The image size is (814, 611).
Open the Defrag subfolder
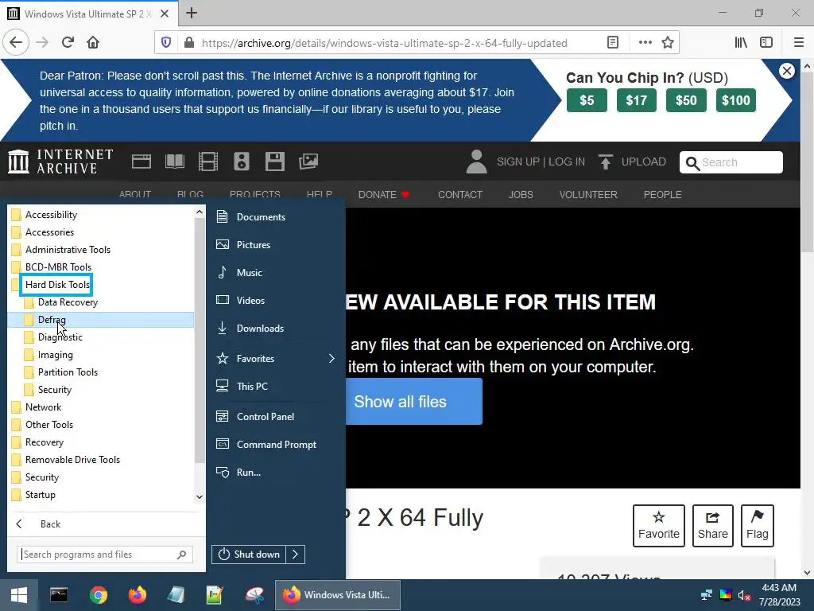pyautogui.click(x=101, y=320)
